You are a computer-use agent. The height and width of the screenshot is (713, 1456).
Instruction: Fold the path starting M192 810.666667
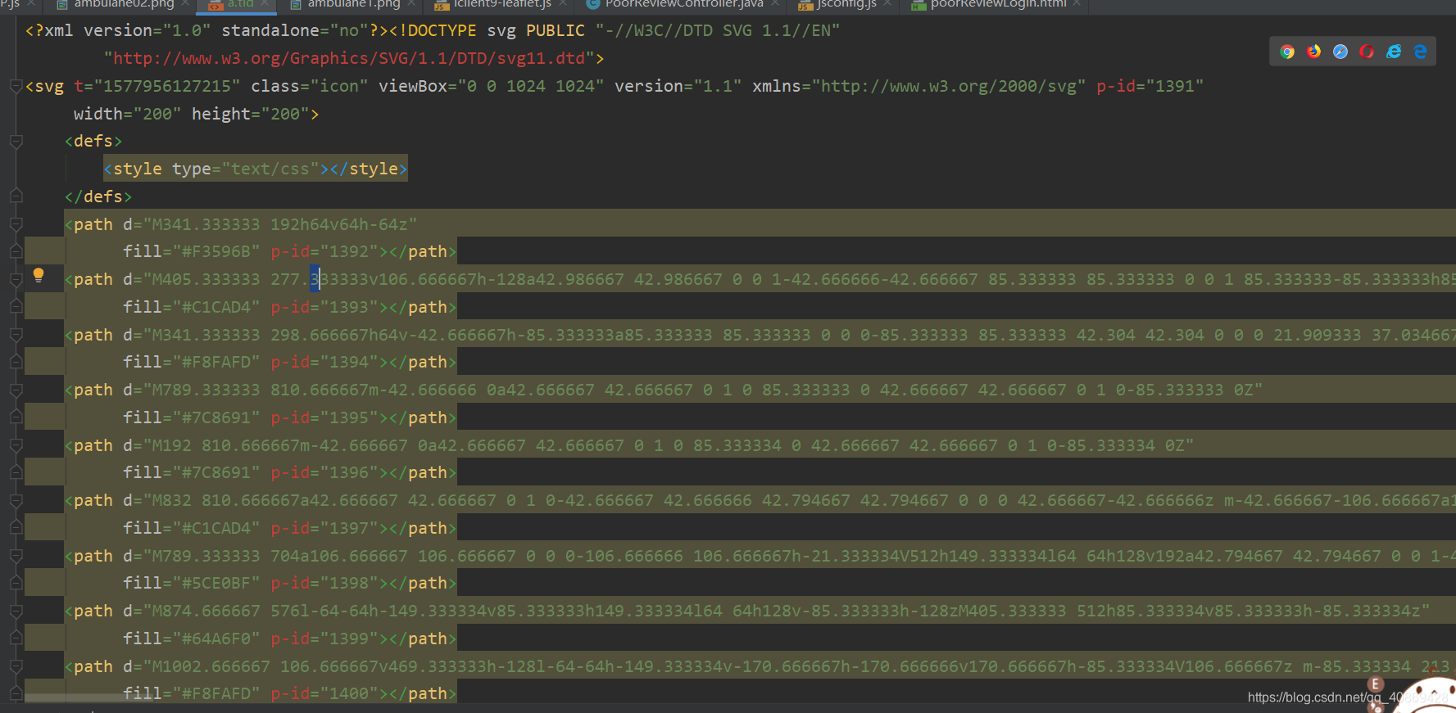(16, 445)
